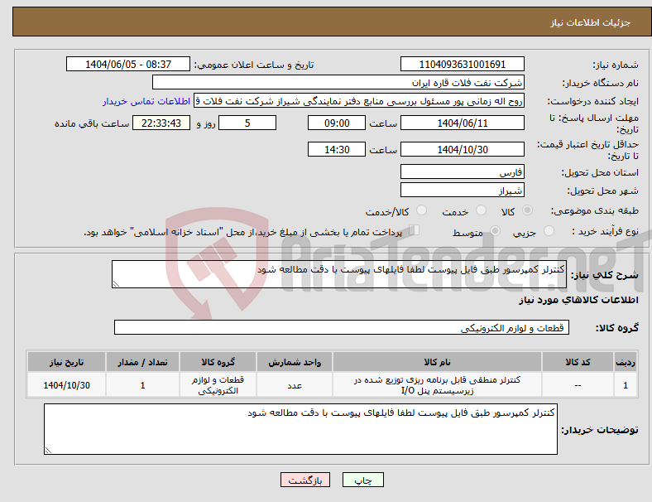Click the بازگشت (Back) button
The image size is (652, 502).
pos(305,480)
